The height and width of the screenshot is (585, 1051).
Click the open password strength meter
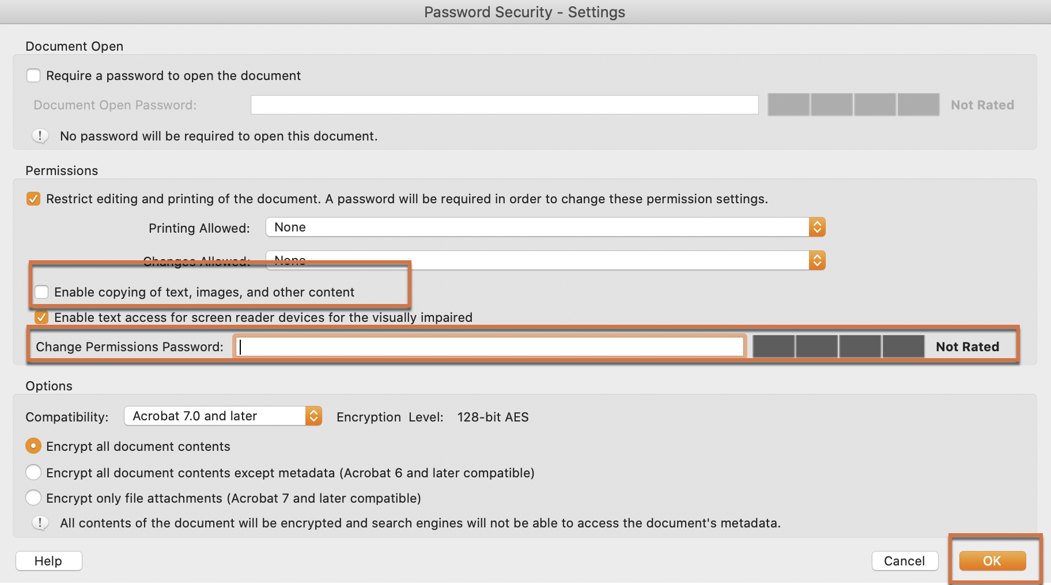click(x=853, y=105)
